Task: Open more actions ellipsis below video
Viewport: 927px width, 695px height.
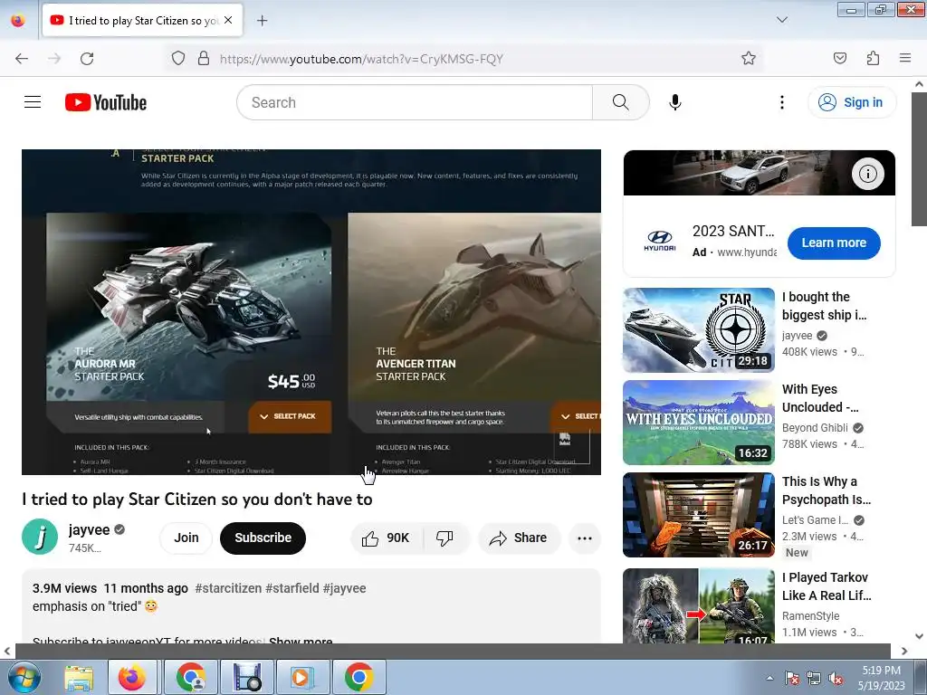Action: tap(584, 538)
